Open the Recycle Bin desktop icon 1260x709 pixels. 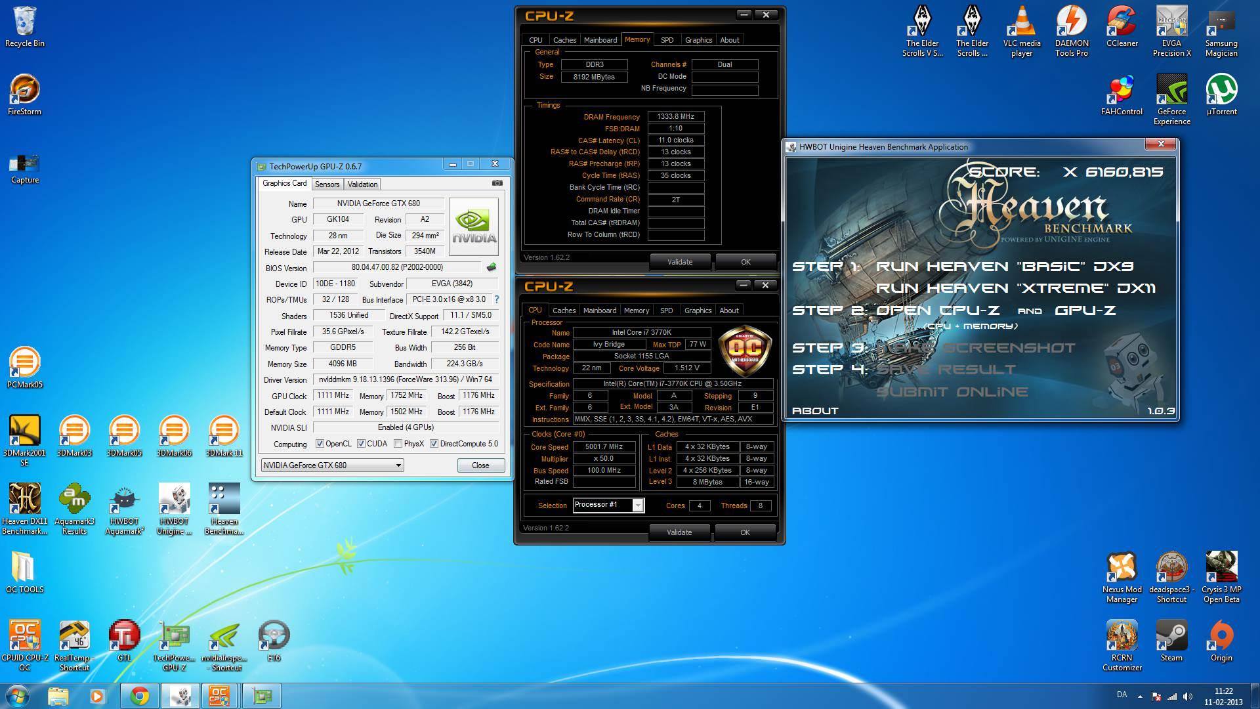point(25,28)
